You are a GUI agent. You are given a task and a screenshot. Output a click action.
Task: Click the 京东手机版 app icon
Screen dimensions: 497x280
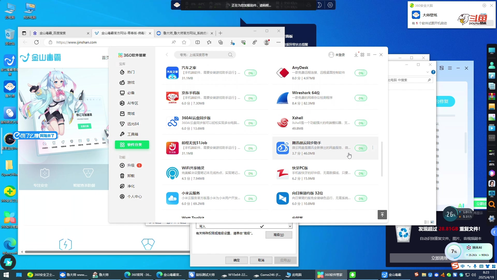click(x=172, y=98)
